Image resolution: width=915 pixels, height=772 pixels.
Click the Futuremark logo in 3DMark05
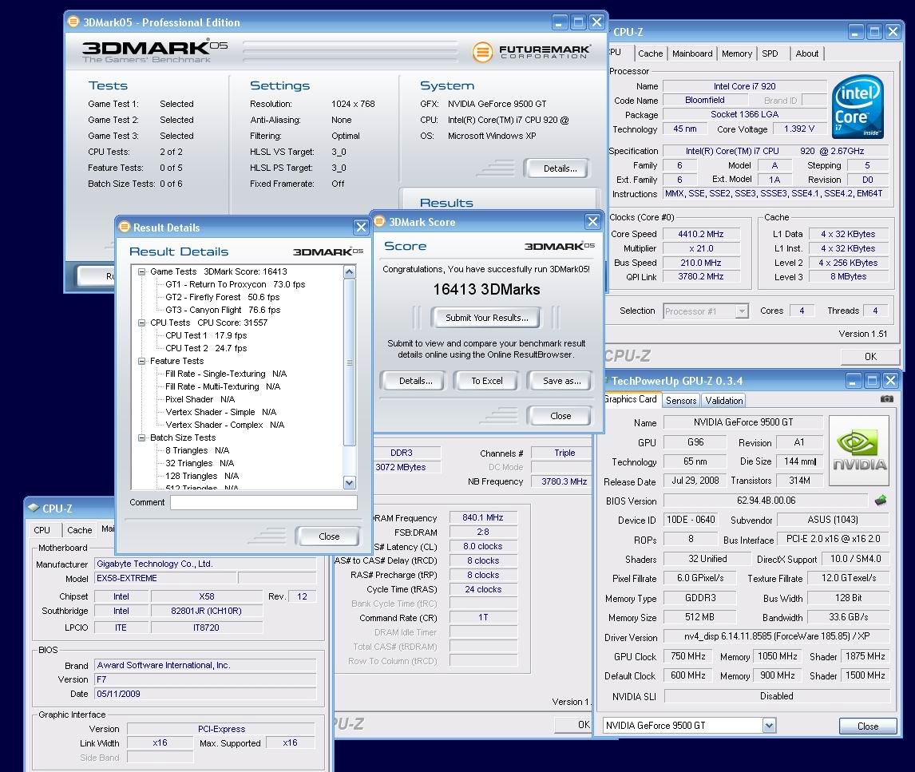tap(531, 52)
